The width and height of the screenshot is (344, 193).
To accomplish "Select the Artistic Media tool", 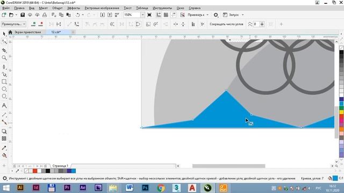I will pos(4,74).
